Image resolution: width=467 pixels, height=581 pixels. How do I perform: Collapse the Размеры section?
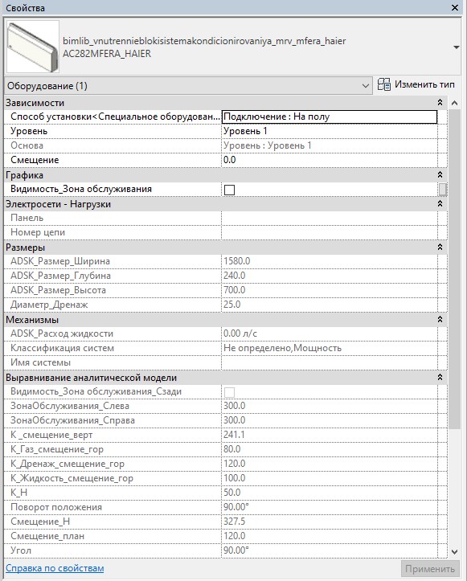click(x=440, y=247)
